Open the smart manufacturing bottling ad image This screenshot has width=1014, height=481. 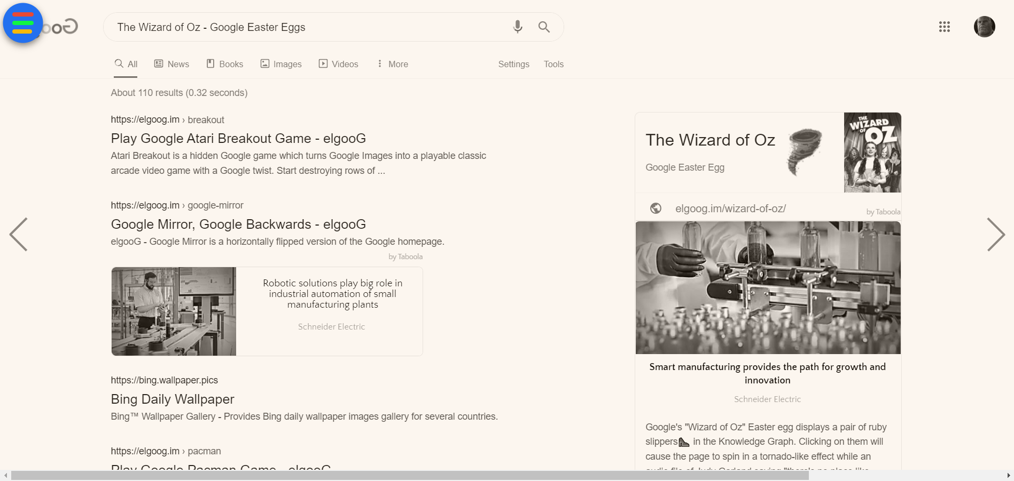click(x=768, y=287)
